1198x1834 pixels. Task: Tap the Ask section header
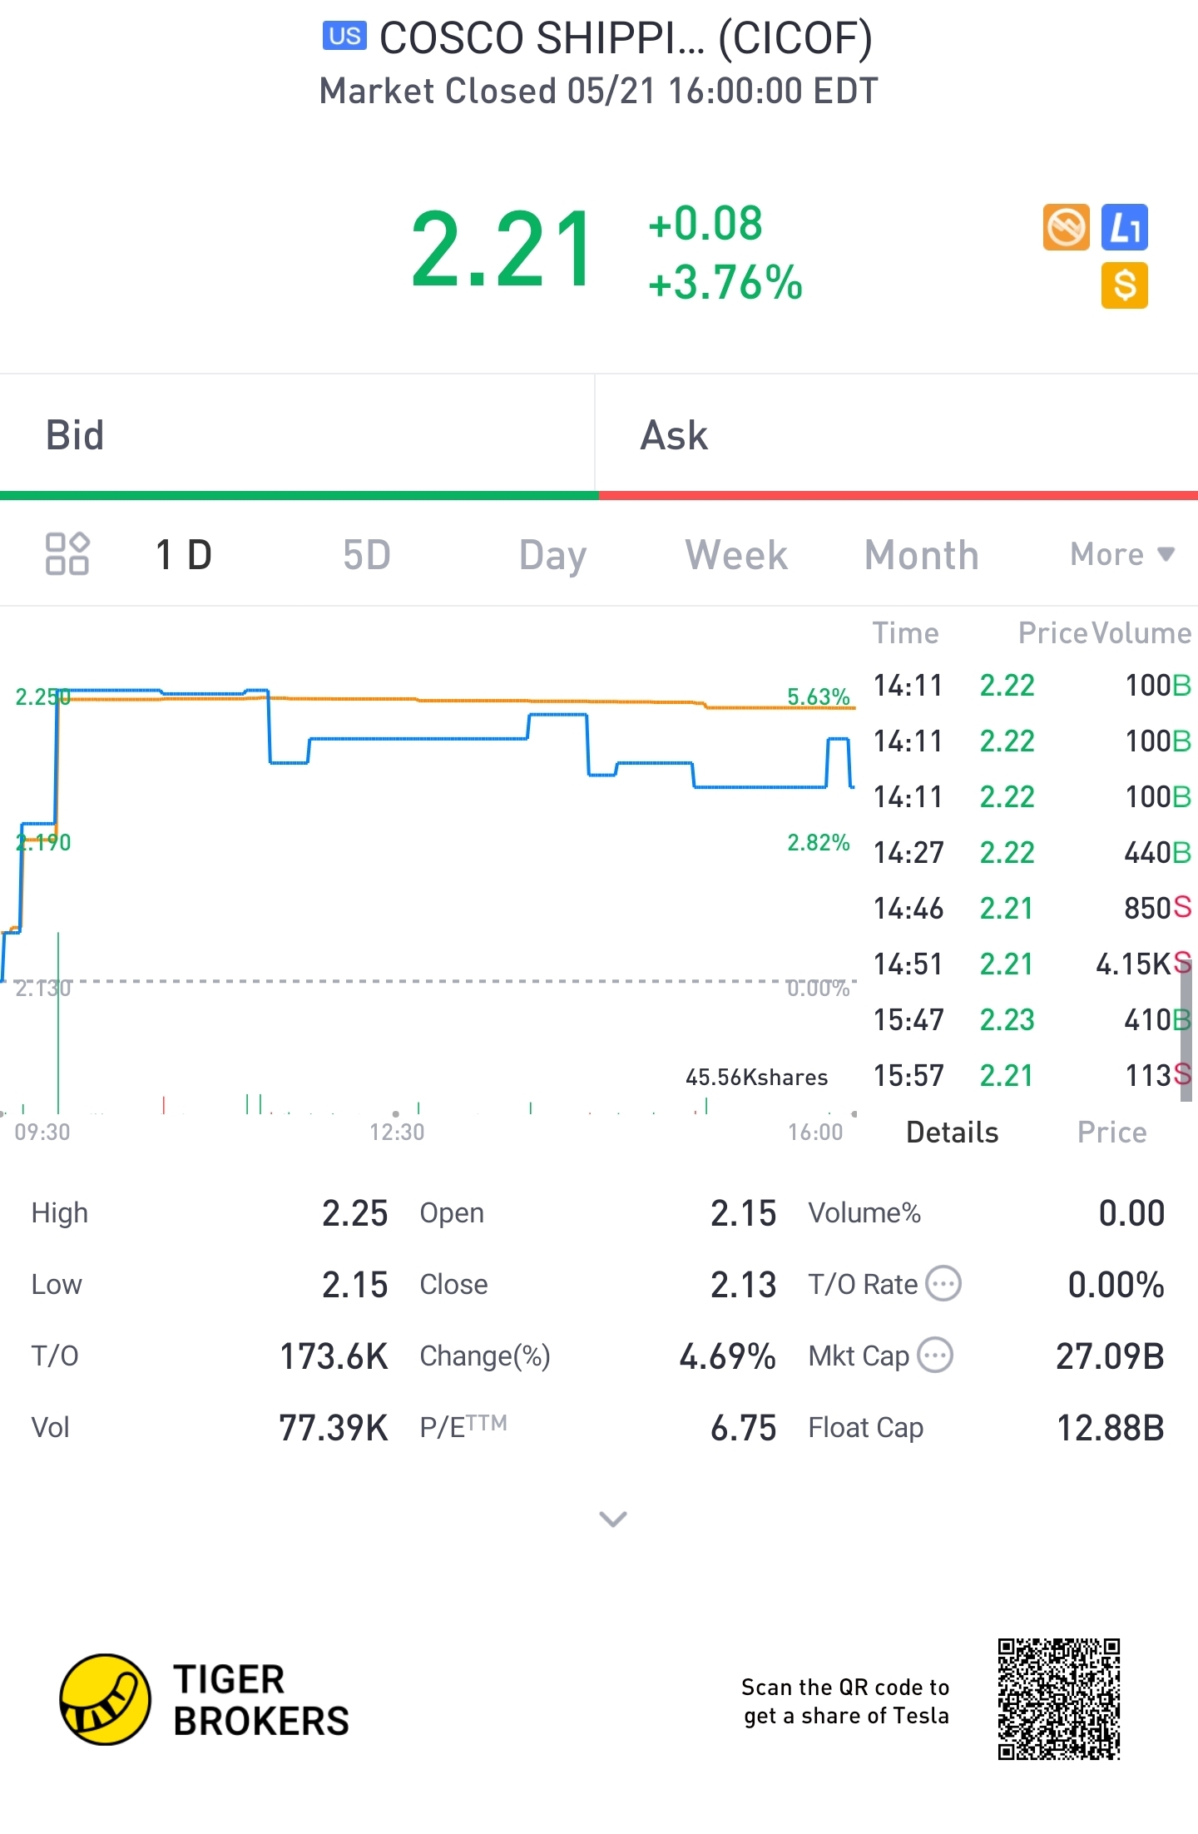pos(674,435)
